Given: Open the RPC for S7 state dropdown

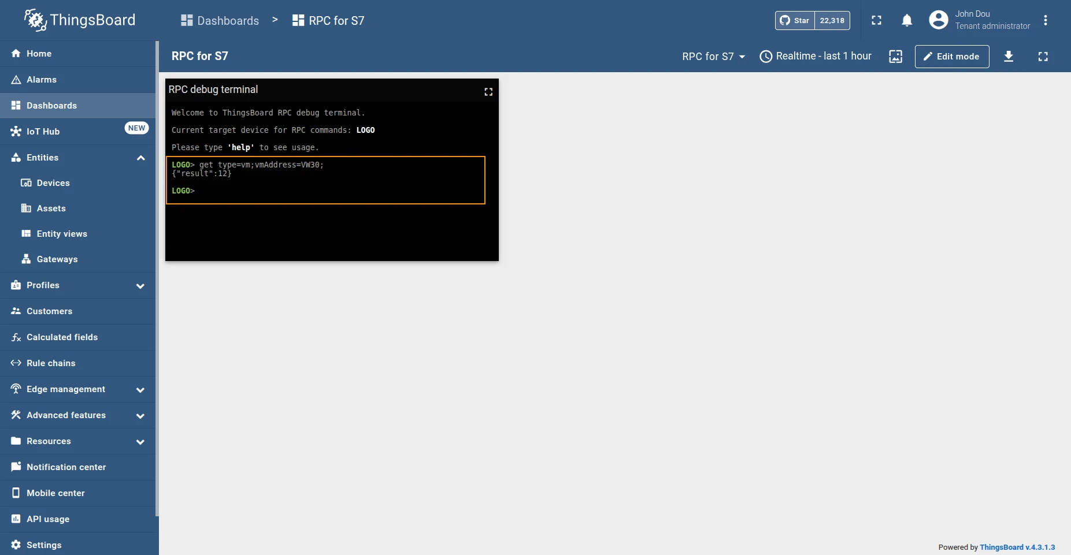Looking at the screenshot, I should (x=714, y=56).
